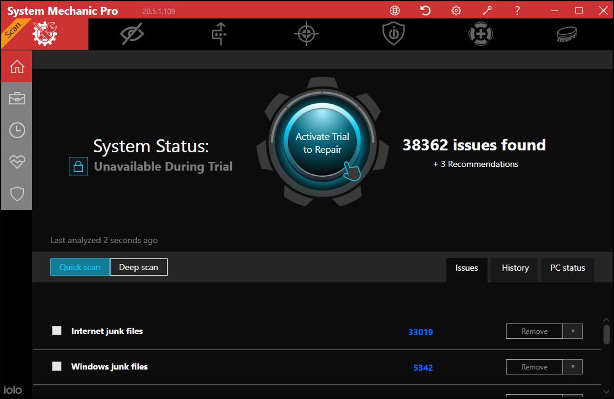Click the scroll down arrow of issues list

[606, 392]
